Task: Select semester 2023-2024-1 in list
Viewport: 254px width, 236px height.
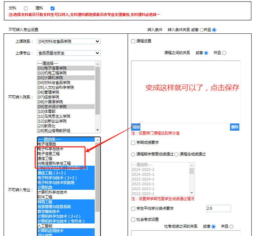Action: (x=160, y=184)
